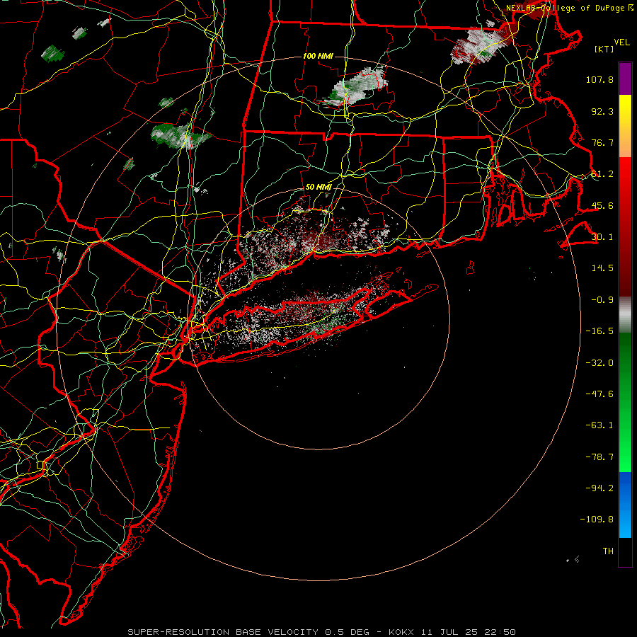The width and height of the screenshot is (637, 637).
Task: Click the -16.5 legend value
Action: 599,331
